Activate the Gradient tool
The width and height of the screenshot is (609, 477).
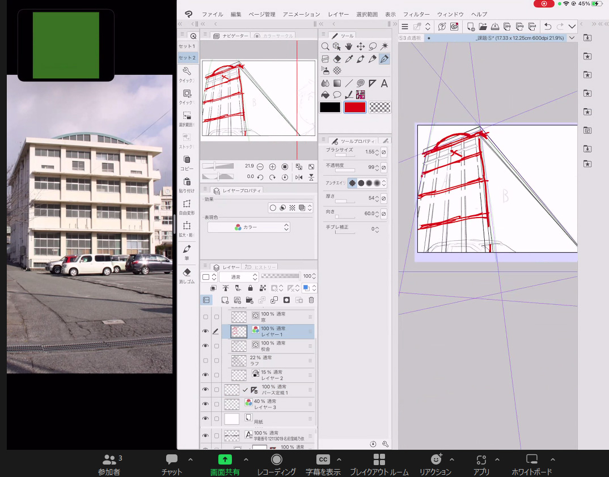337,83
